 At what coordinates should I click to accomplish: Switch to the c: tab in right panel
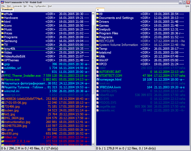[x=98, y=10]
